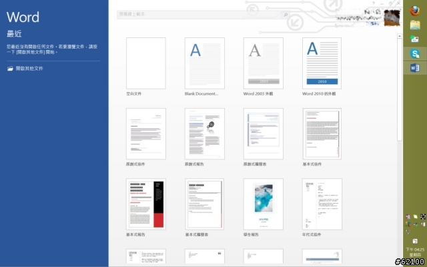Click the Word icon on the taskbar

click(415, 67)
